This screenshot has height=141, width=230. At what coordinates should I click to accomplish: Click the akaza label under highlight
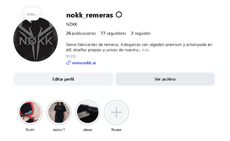87,130
